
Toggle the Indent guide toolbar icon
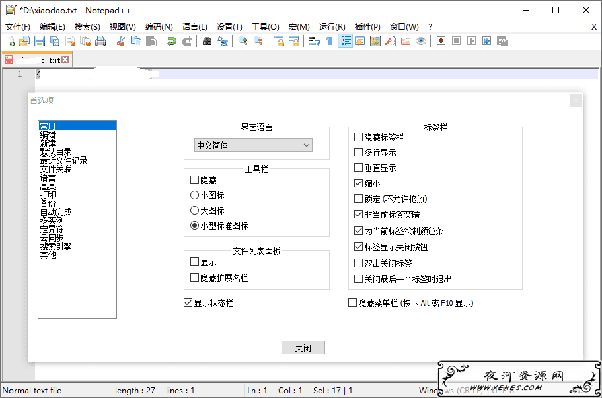345,41
